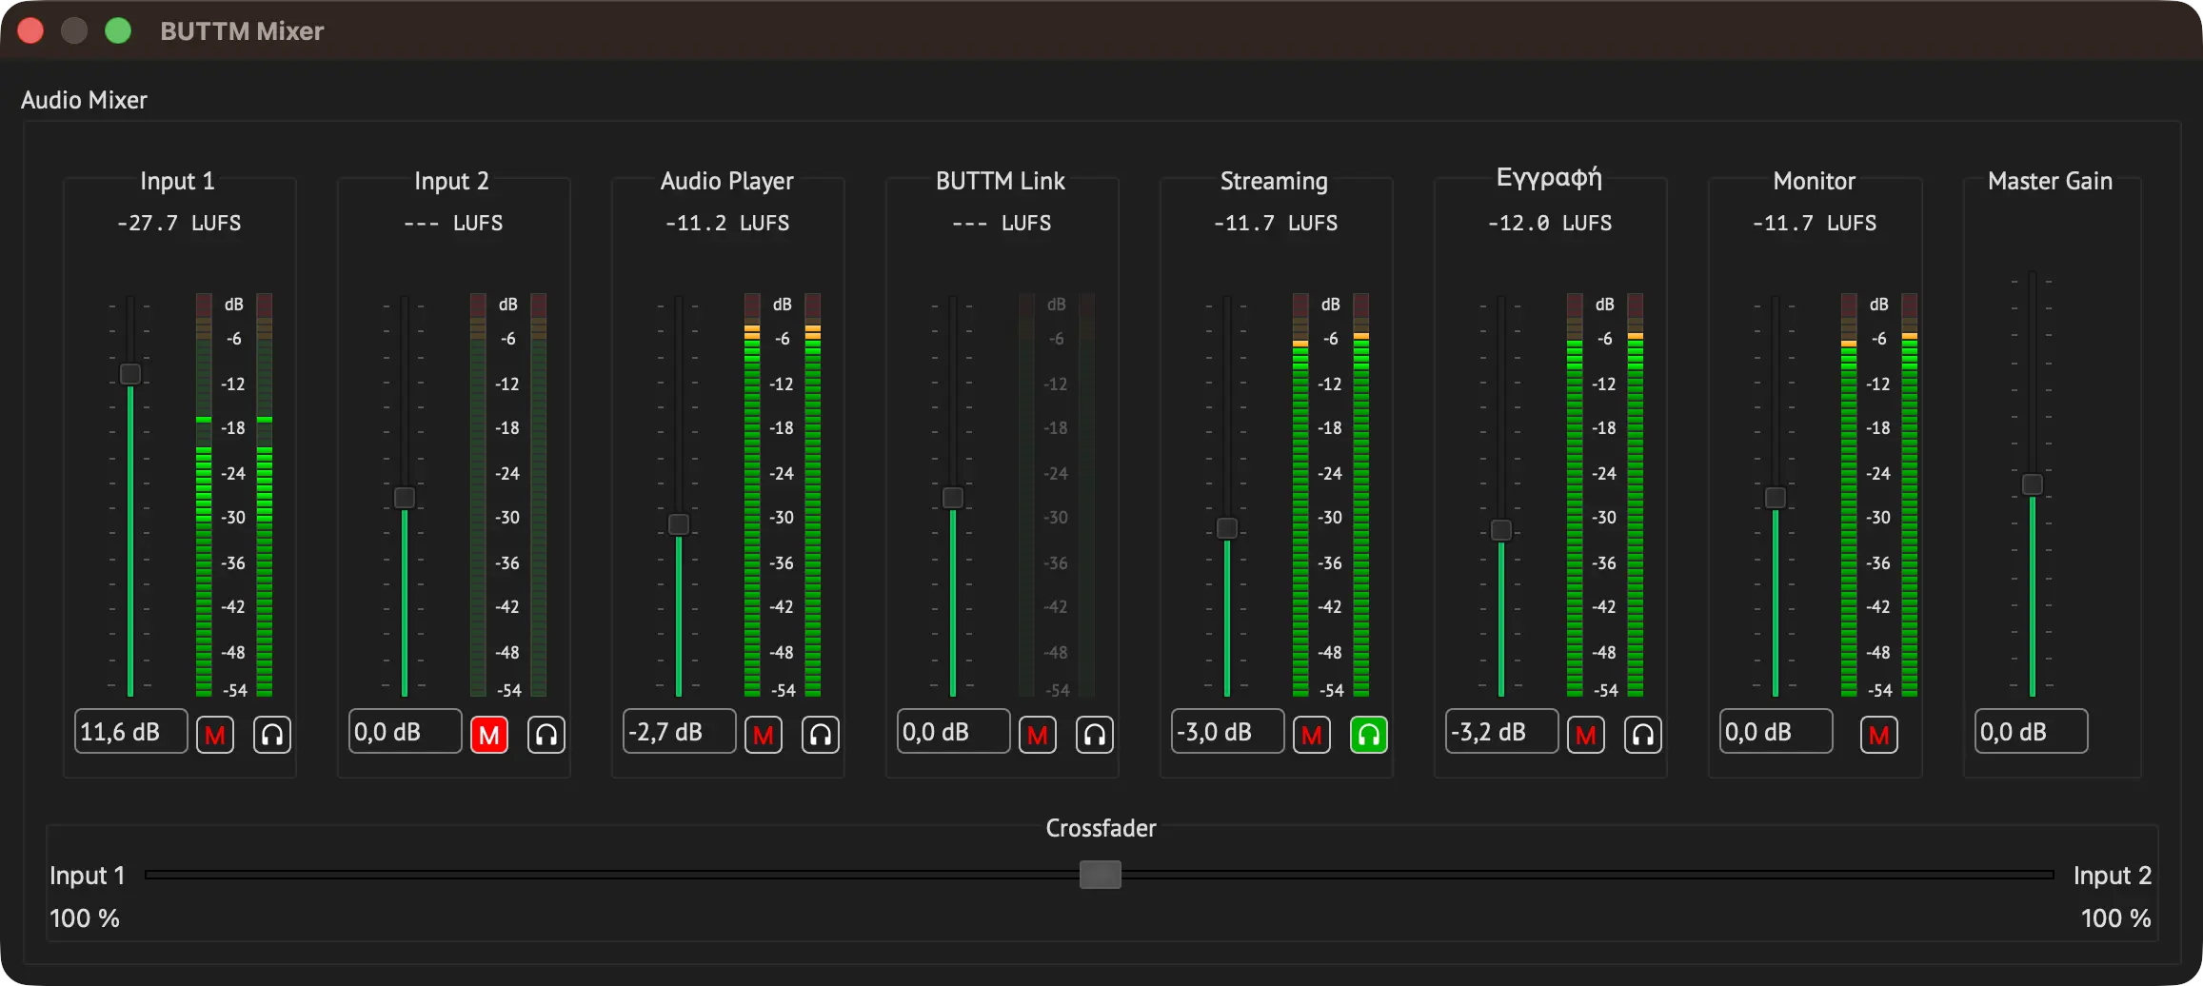Click the Εγγραφή fader handle
This screenshot has width=2203, height=986.
(1501, 530)
